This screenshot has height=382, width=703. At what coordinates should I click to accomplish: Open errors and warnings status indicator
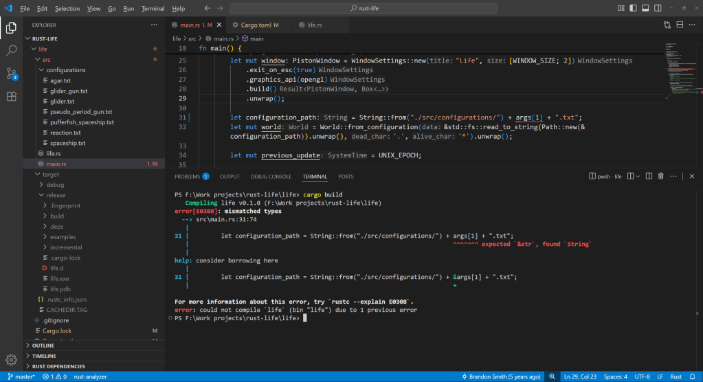[x=54, y=377]
